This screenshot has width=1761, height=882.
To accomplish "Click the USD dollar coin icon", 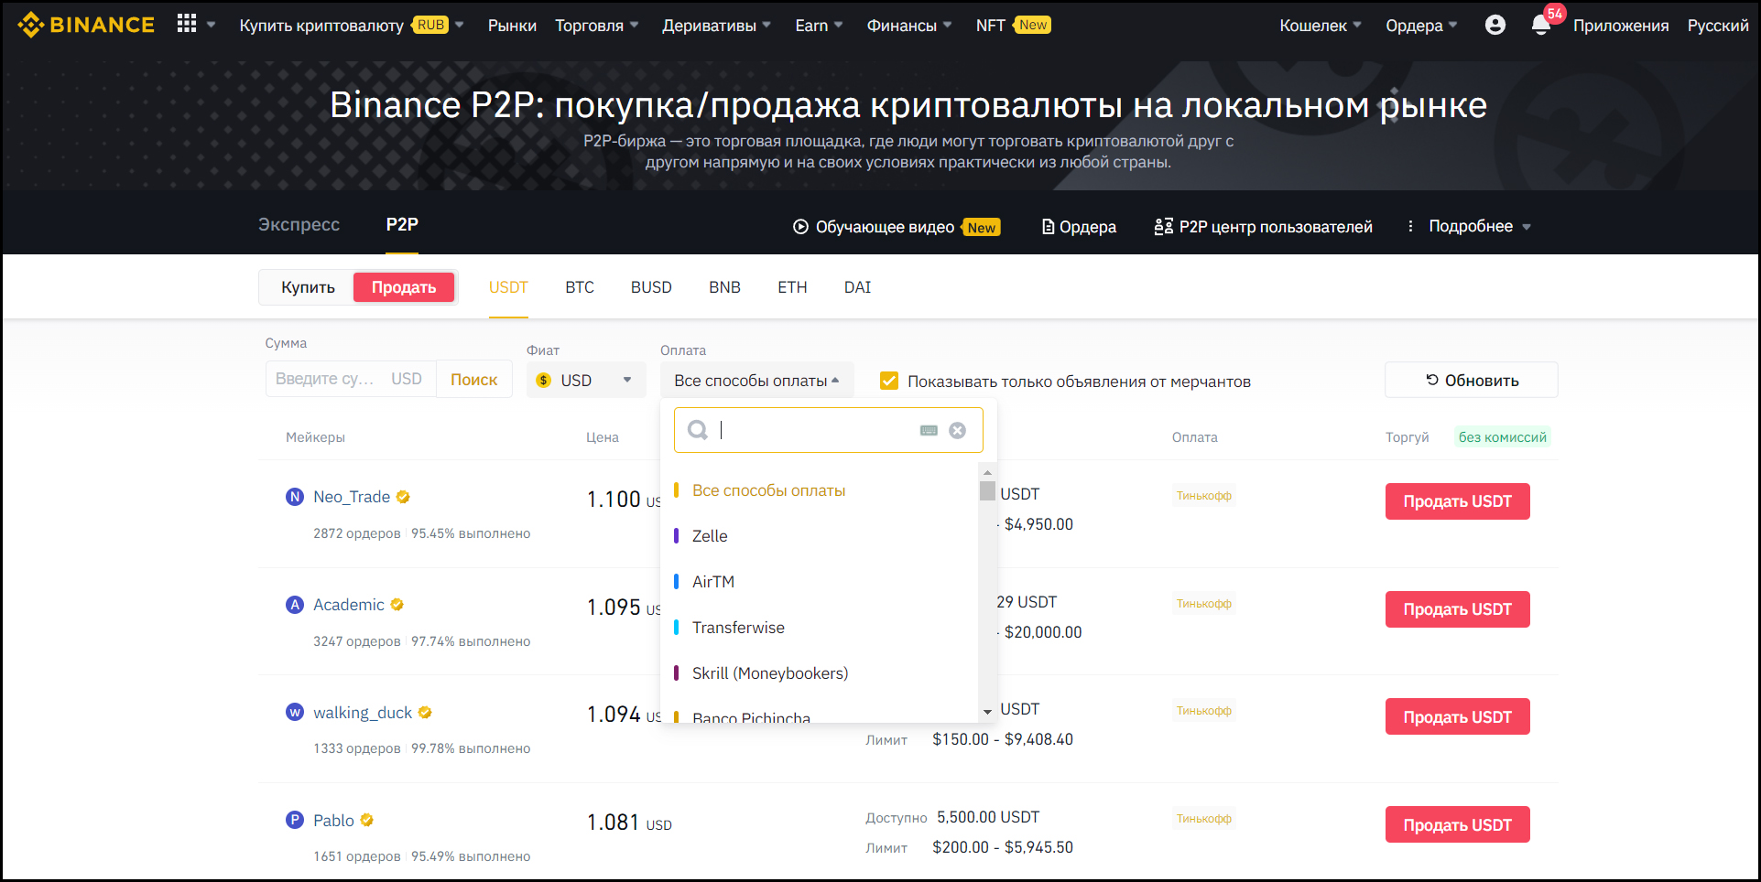I will [x=543, y=380].
